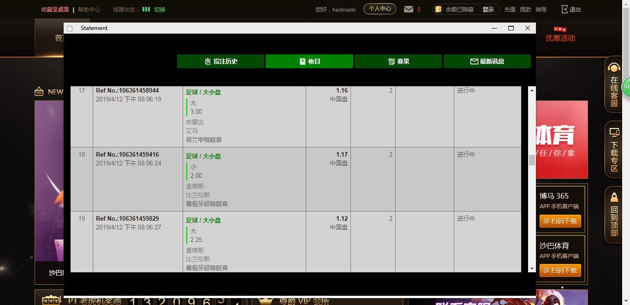
Task: Click the green line status bars icon
Action: 146,9
